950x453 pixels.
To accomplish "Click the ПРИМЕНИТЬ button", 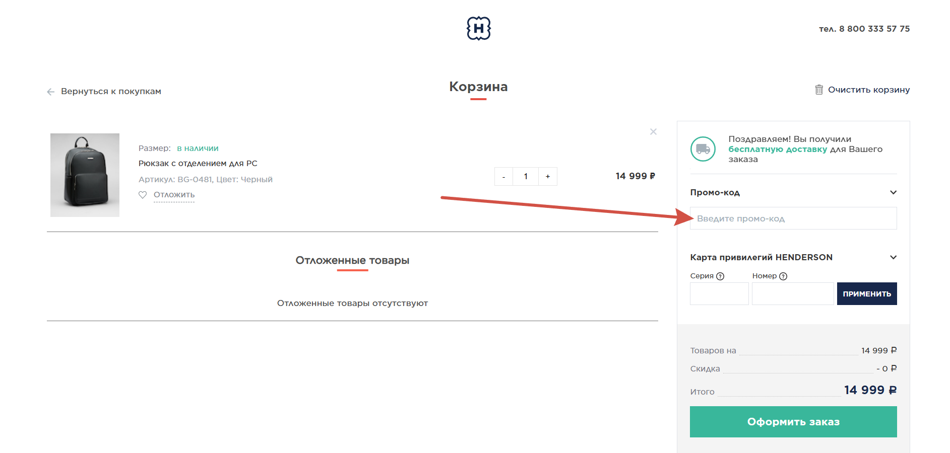I will point(867,293).
